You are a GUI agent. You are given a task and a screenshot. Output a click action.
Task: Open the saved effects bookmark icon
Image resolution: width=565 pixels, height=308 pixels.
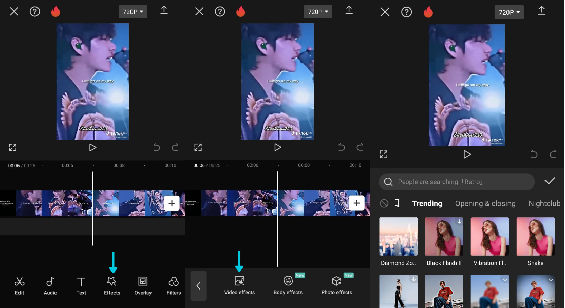pyautogui.click(x=397, y=203)
